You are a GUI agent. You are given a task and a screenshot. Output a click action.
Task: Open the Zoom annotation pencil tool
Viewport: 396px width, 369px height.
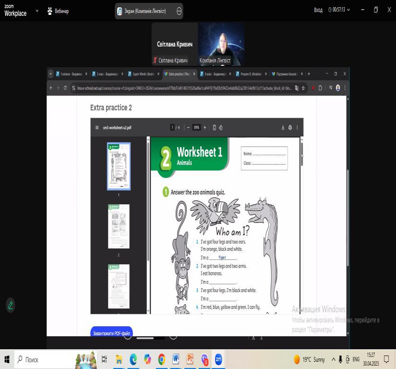coord(11,305)
